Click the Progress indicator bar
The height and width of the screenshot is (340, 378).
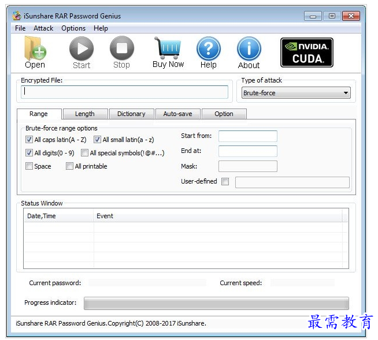coord(216,303)
